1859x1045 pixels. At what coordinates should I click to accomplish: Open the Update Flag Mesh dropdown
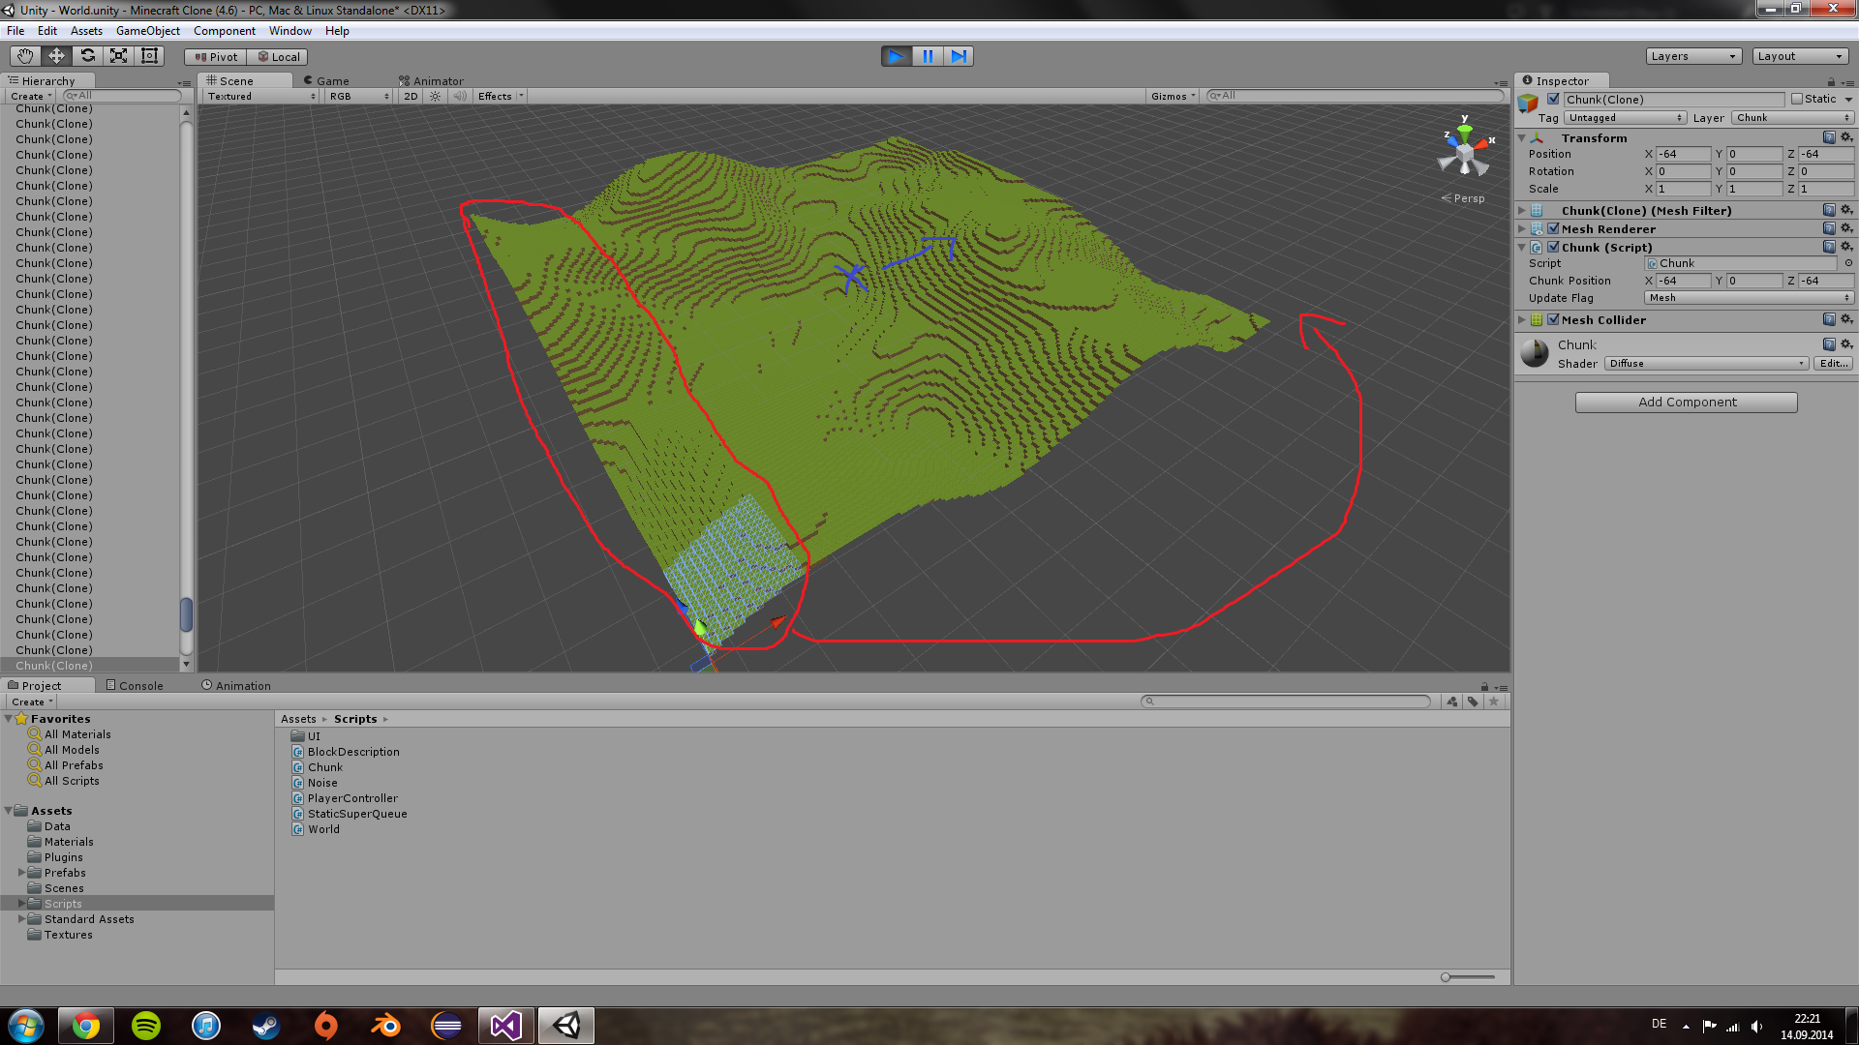1749,298
